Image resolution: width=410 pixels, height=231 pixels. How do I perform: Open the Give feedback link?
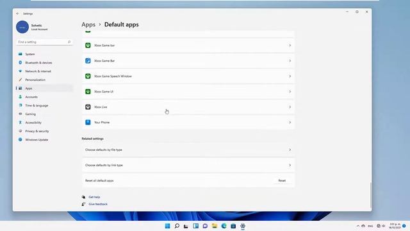98,204
